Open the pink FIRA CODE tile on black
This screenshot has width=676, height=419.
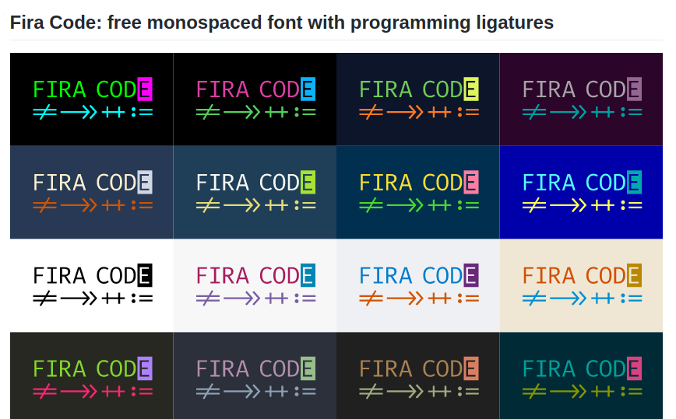point(255,99)
